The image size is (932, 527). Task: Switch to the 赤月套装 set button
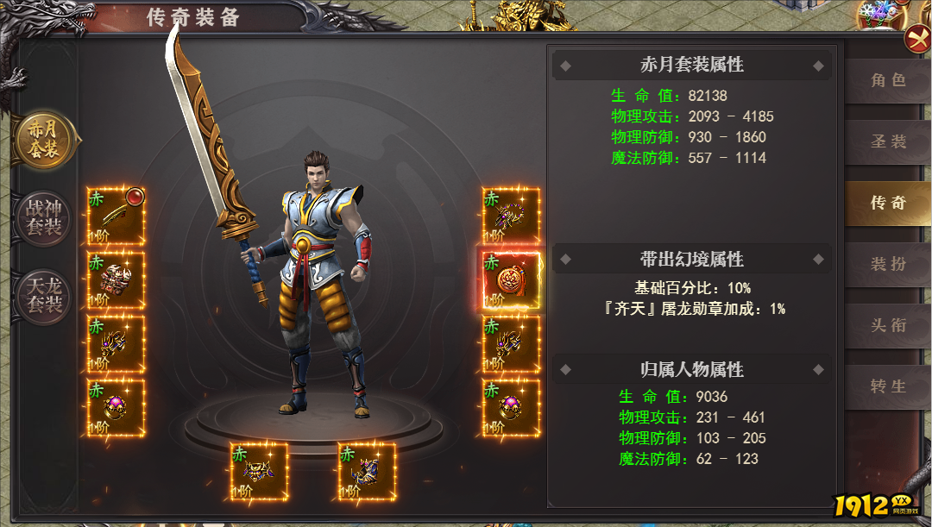(44, 141)
